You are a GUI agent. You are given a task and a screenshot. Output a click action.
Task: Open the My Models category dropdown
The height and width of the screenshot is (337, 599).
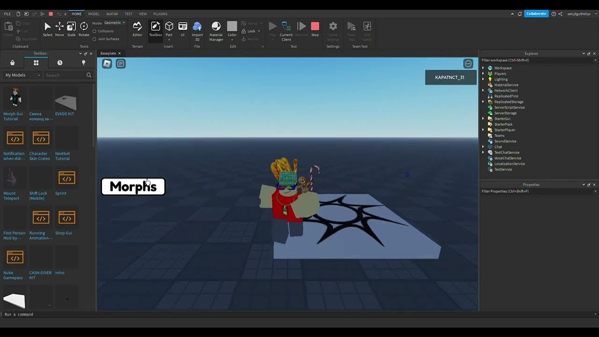coord(23,75)
